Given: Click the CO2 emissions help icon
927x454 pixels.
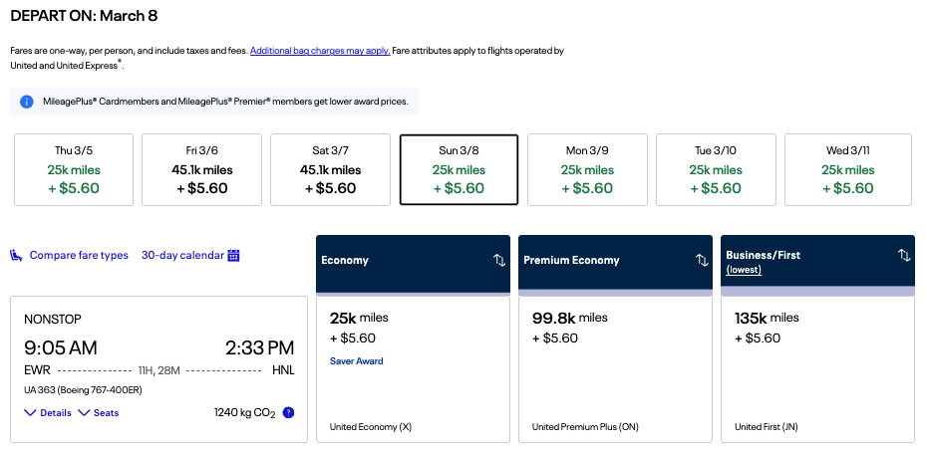Looking at the screenshot, I should point(288,412).
